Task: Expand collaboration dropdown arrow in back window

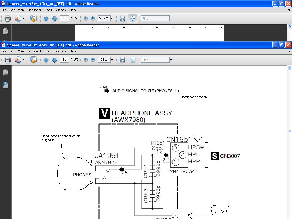Action: (x=23, y=19)
